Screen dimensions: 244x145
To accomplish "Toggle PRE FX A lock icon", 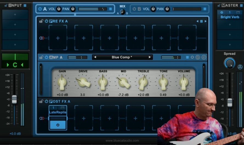I will point(41,21).
